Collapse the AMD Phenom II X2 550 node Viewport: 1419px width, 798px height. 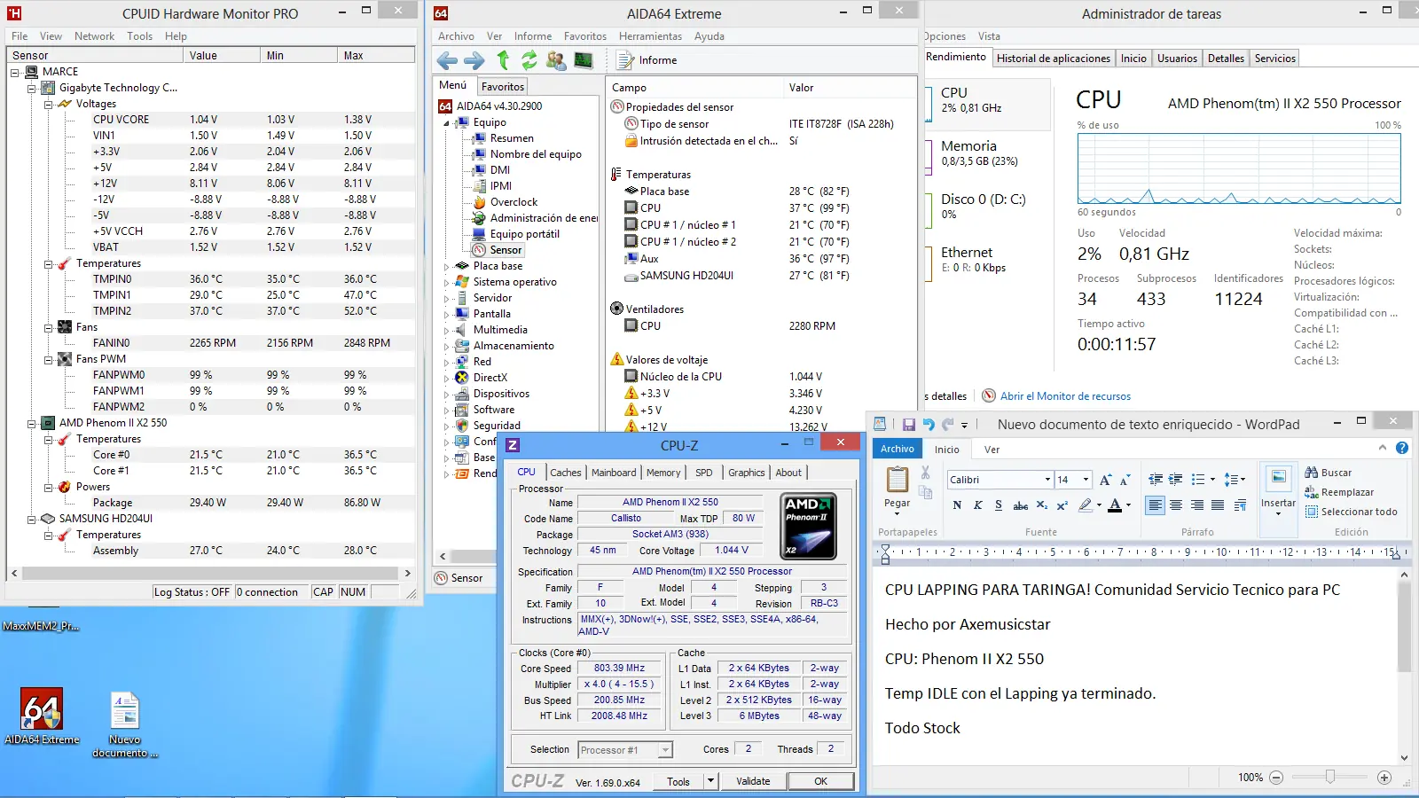(x=32, y=423)
